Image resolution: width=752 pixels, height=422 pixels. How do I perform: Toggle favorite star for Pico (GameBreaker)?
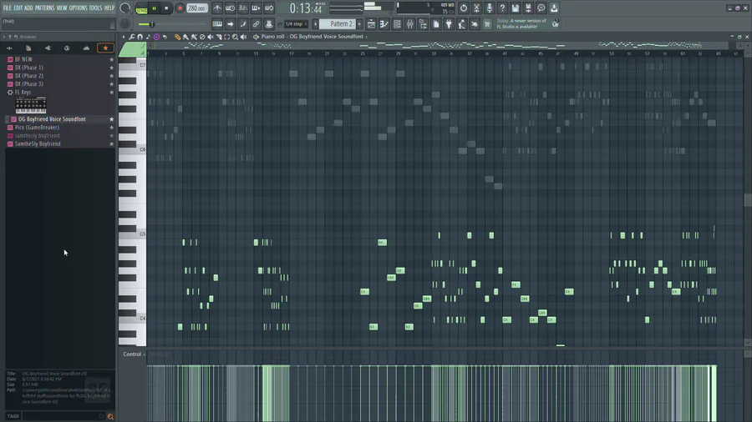click(111, 128)
